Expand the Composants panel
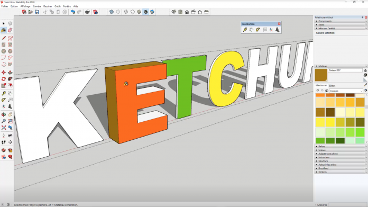 [341, 21]
